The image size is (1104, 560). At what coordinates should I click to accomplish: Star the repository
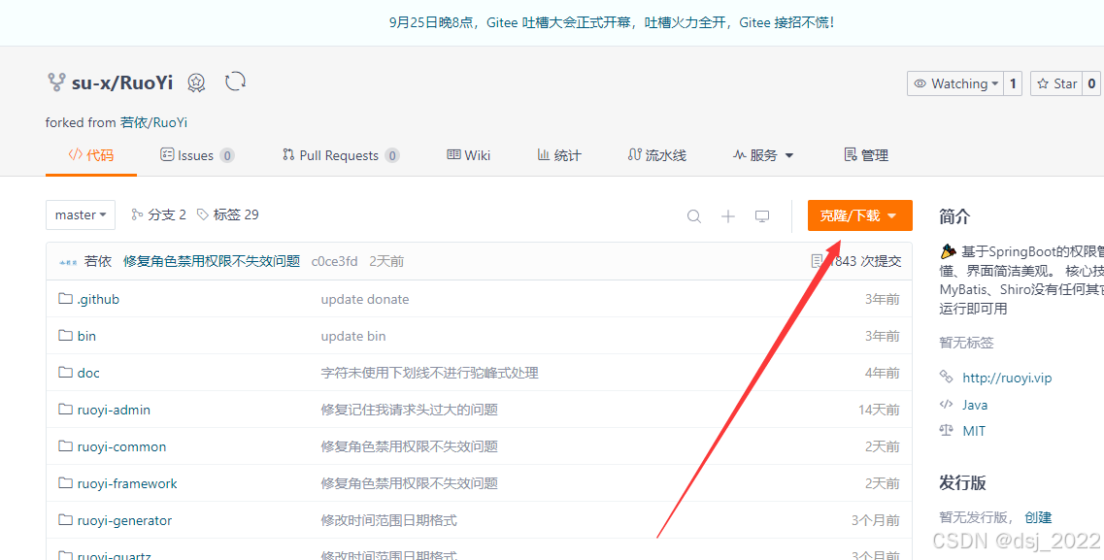tap(1056, 83)
